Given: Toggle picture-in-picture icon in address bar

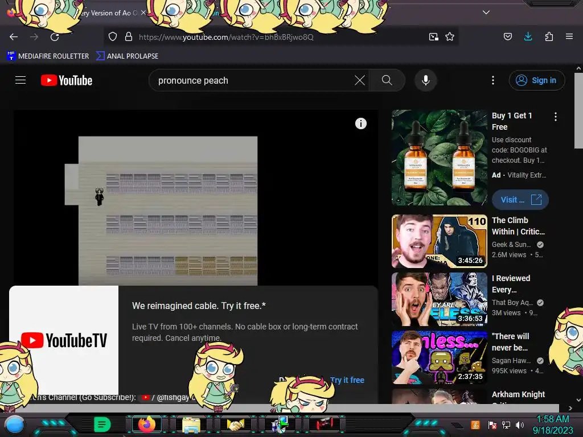Looking at the screenshot, I should (x=433, y=37).
